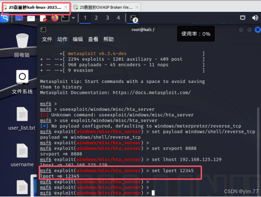Click the Unknown command error line

[x=117, y=115]
